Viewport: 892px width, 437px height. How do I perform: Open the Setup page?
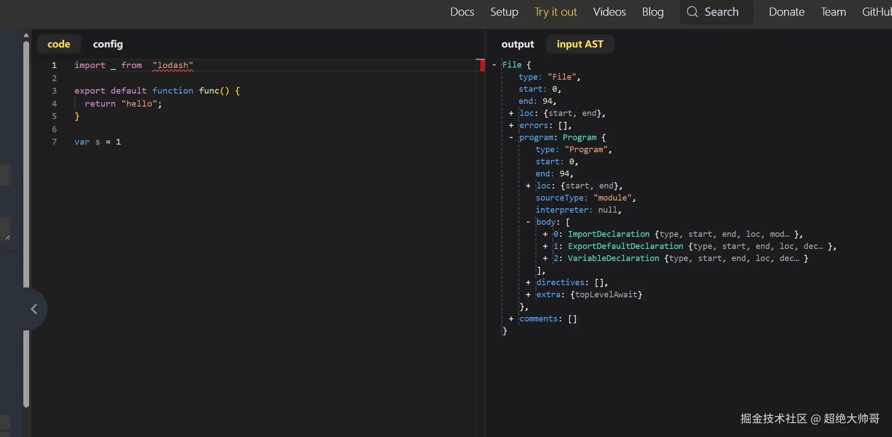coord(504,12)
